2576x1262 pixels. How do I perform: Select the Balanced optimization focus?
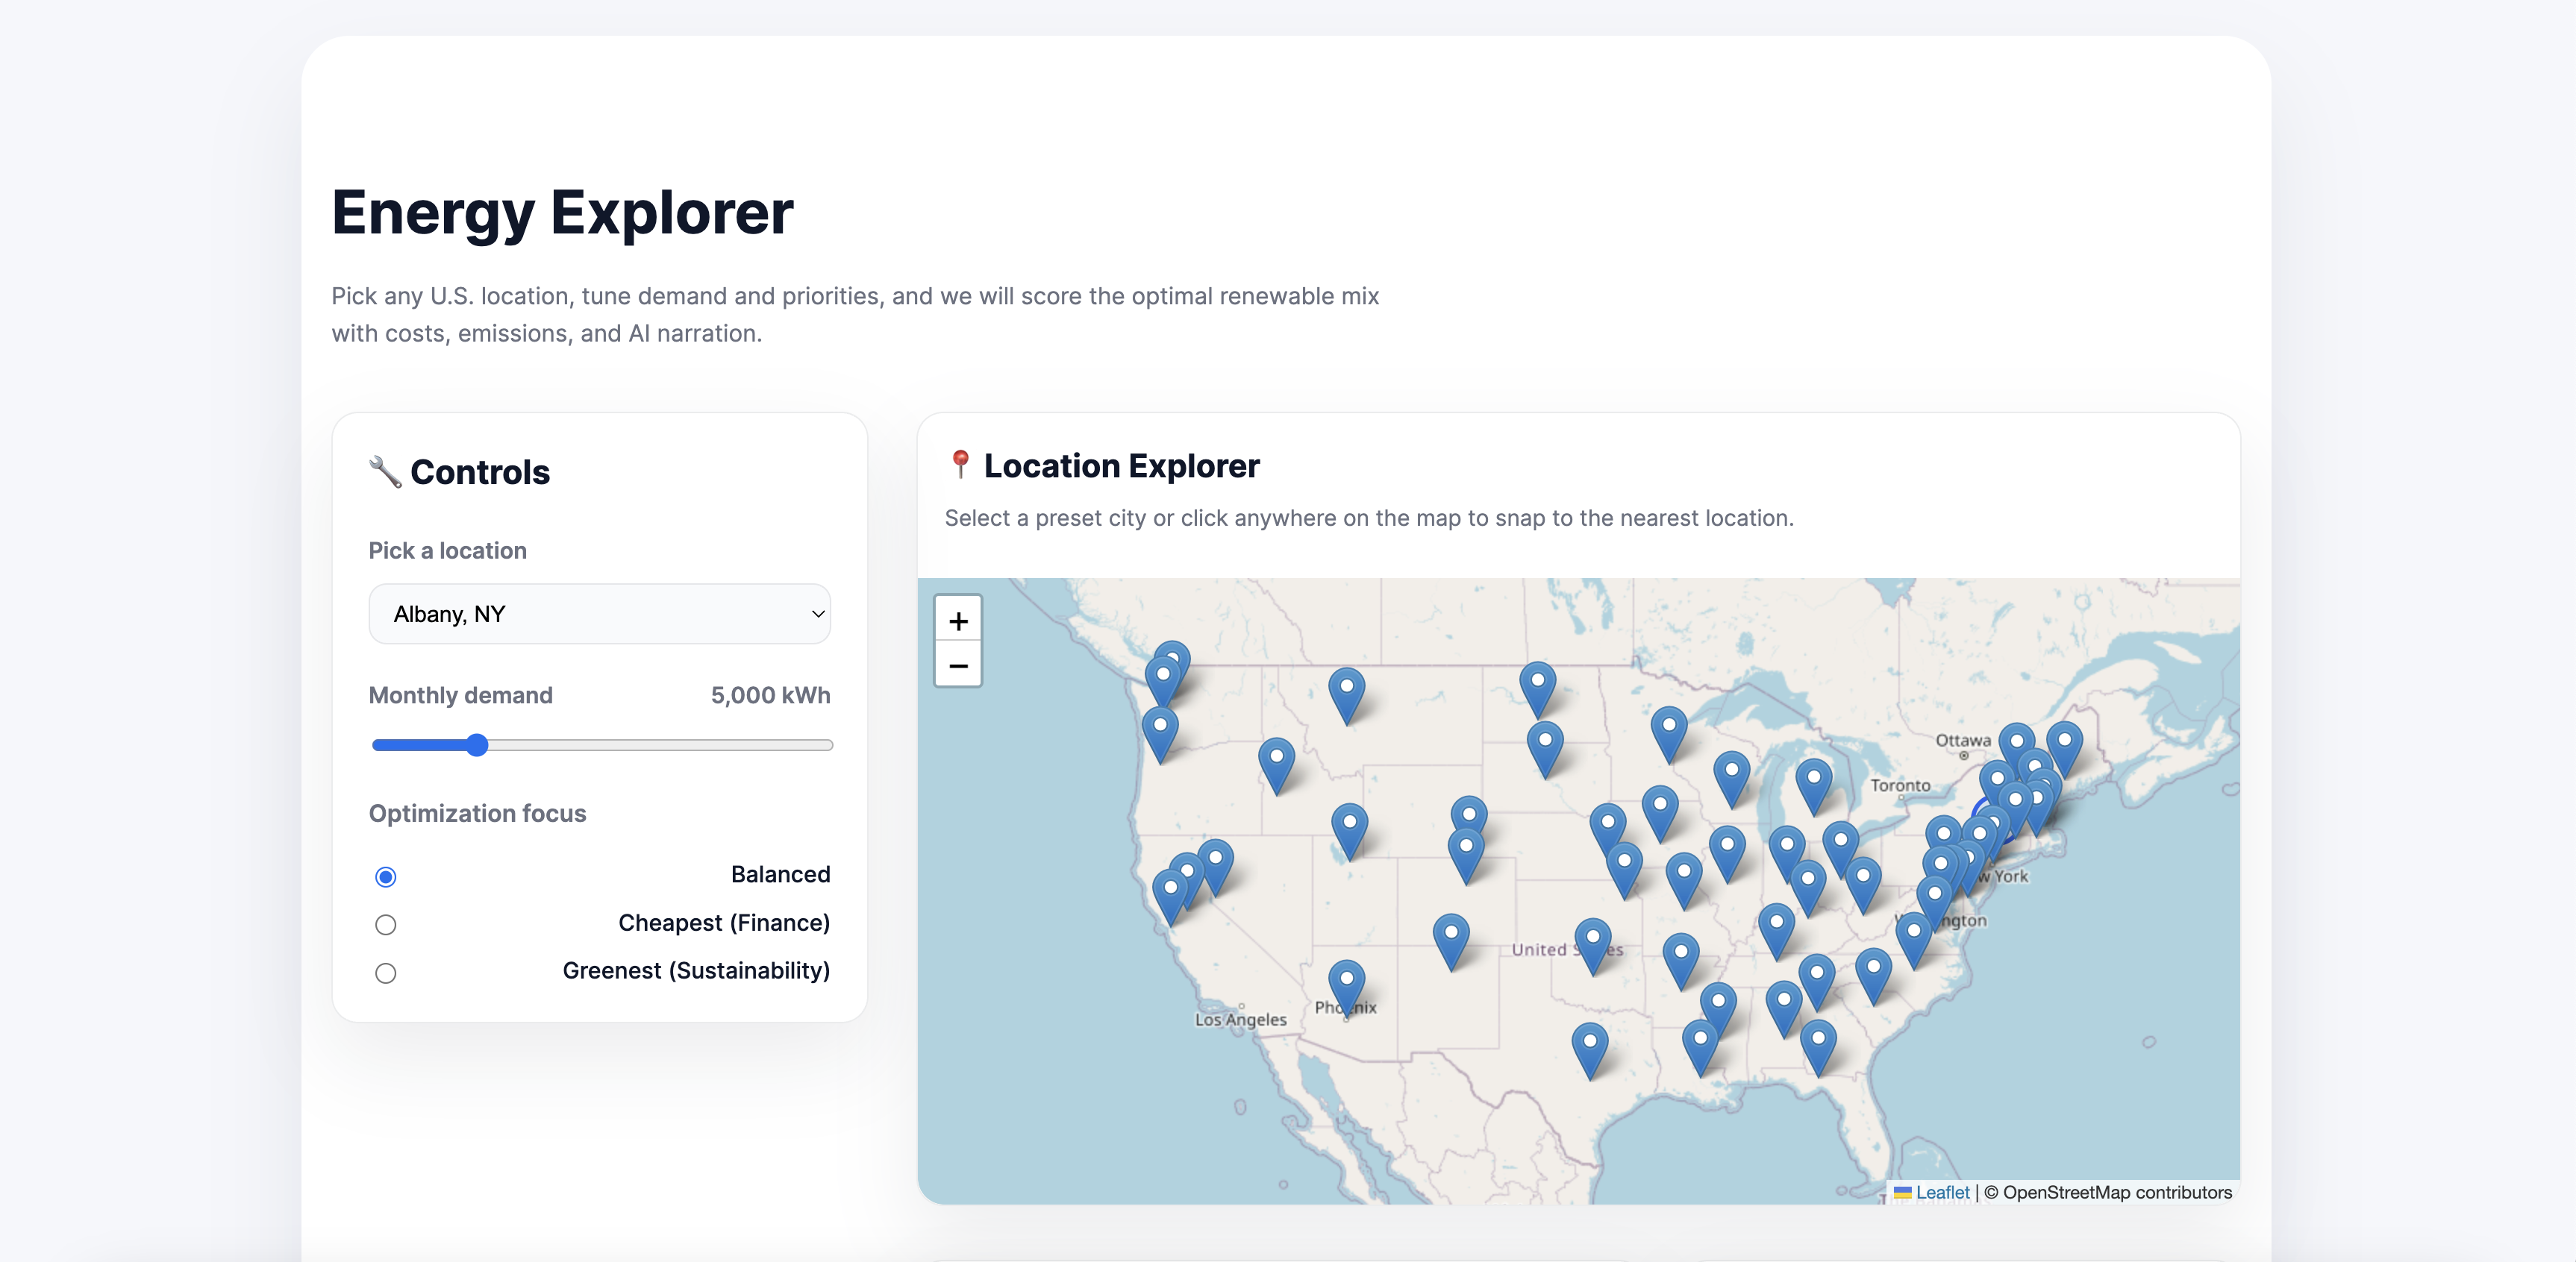tap(385, 876)
